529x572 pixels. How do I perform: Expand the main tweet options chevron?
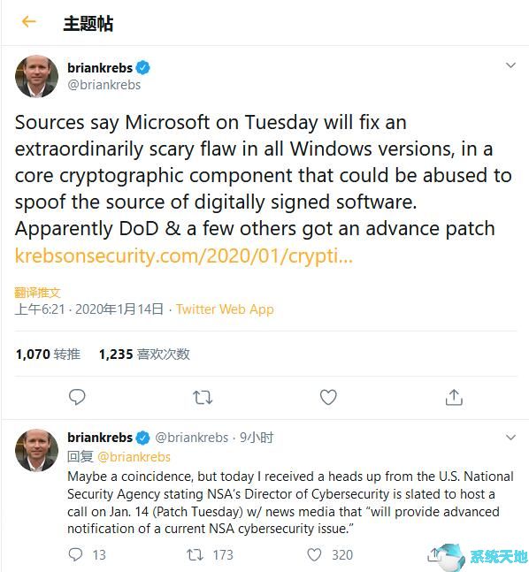pyautogui.click(x=510, y=65)
